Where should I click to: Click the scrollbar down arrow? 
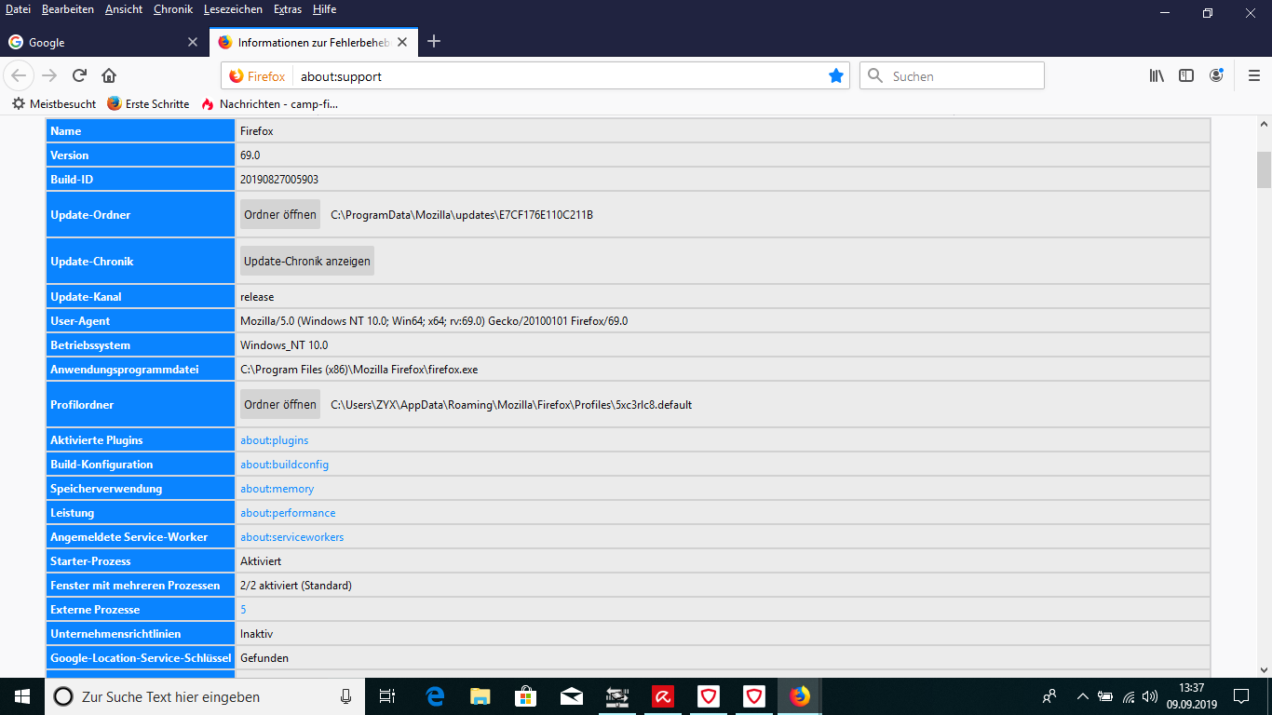[1264, 669]
